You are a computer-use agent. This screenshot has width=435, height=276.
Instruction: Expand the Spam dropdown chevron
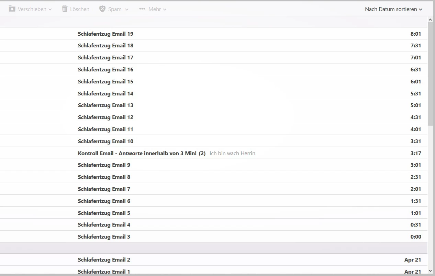126,10
